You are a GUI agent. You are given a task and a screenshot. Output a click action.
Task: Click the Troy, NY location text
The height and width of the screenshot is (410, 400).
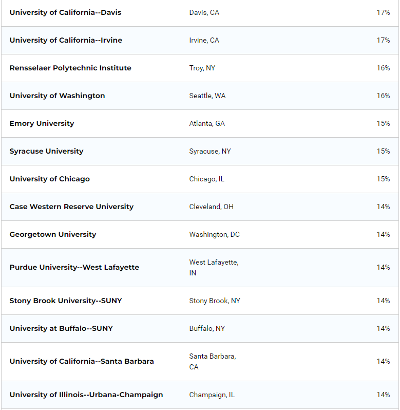point(202,68)
